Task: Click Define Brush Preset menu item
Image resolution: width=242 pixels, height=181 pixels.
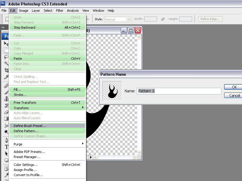Action: (x=47, y=126)
